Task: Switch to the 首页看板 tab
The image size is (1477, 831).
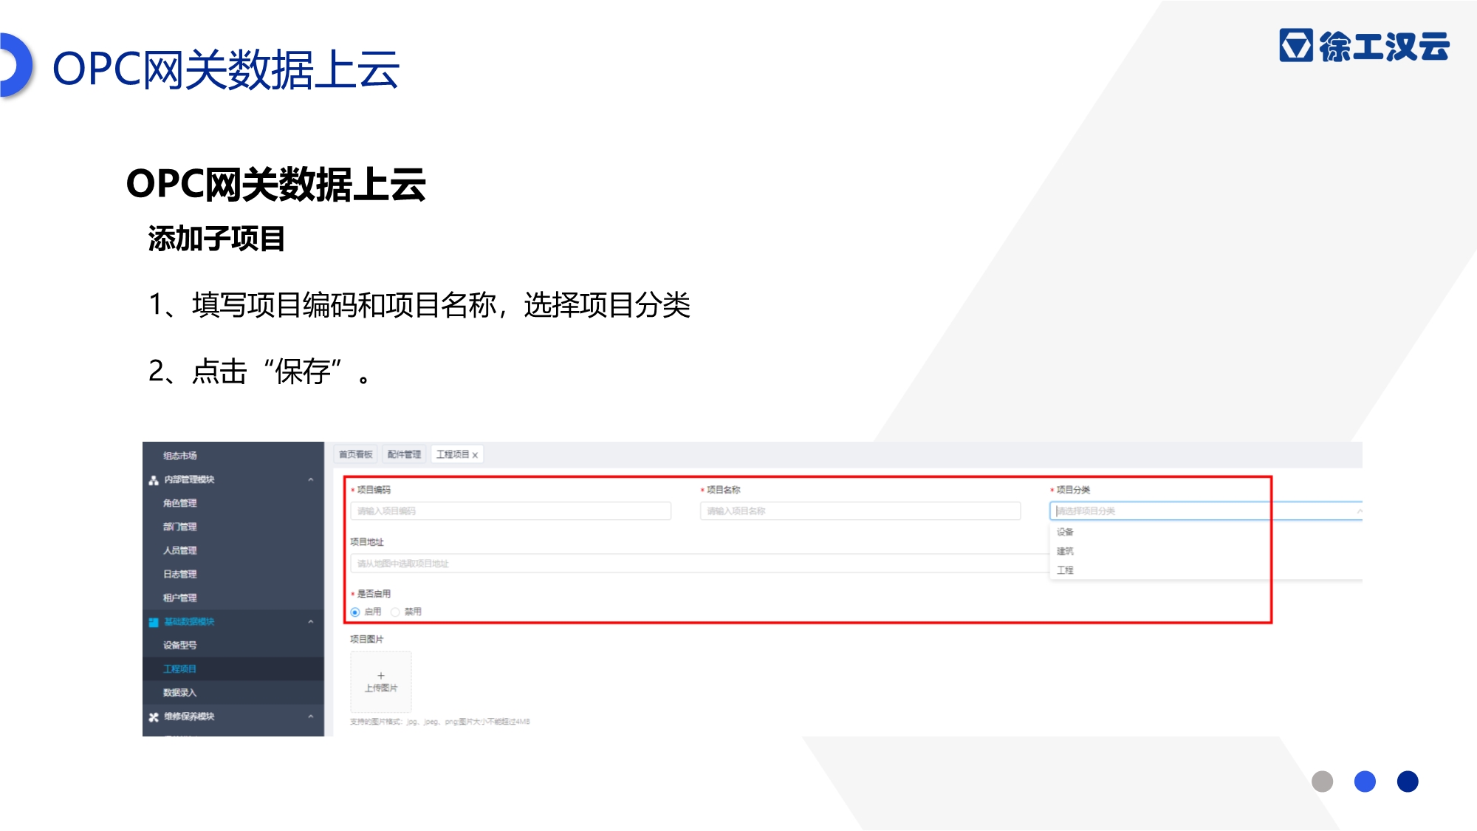Action: (x=355, y=454)
